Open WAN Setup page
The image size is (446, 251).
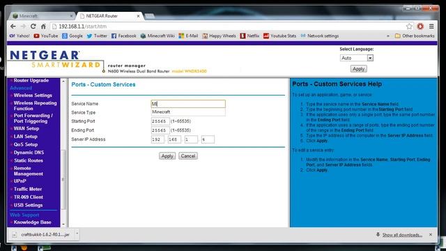coord(26,128)
